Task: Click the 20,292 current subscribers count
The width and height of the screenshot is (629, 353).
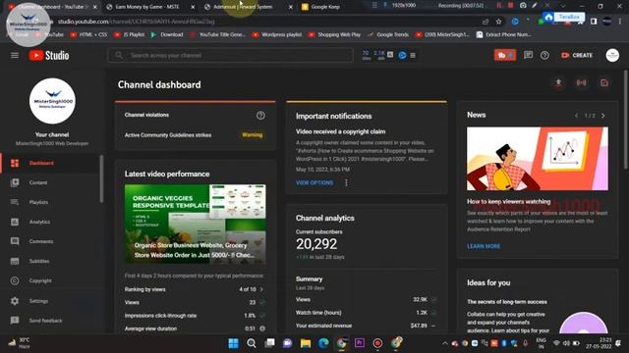Action: (316, 244)
